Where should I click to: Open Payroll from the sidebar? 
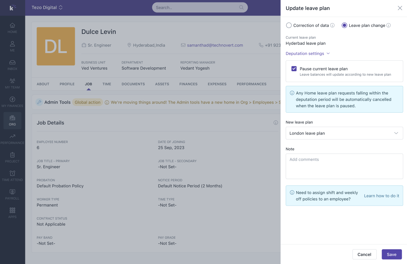[12, 195]
